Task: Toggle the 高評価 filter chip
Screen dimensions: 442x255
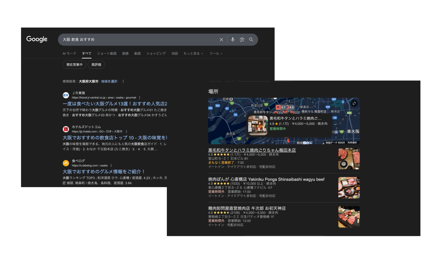Action: click(96, 65)
